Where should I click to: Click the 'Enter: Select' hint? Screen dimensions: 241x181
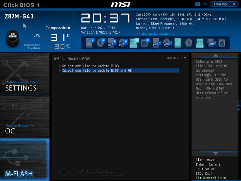tap(208, 165)
